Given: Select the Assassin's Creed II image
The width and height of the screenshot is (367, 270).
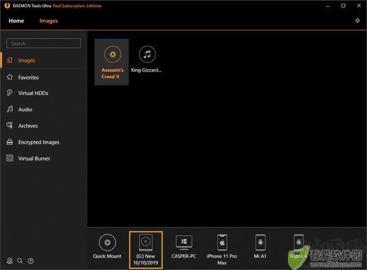Looking at the screenshot, I should click(x=112, y=62).
